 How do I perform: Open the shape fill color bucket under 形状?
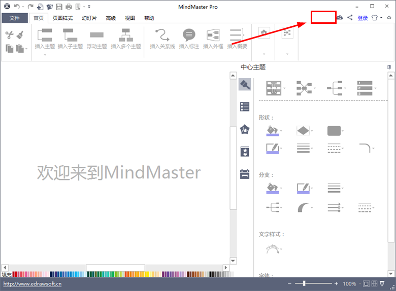[x=274, y=131]
